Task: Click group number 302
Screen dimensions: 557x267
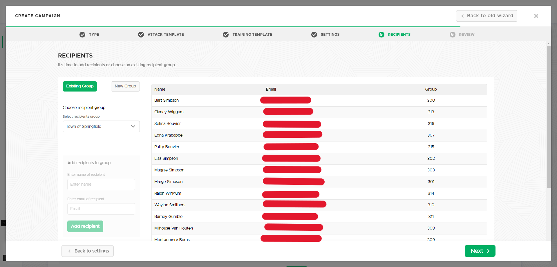Action: 431,158
